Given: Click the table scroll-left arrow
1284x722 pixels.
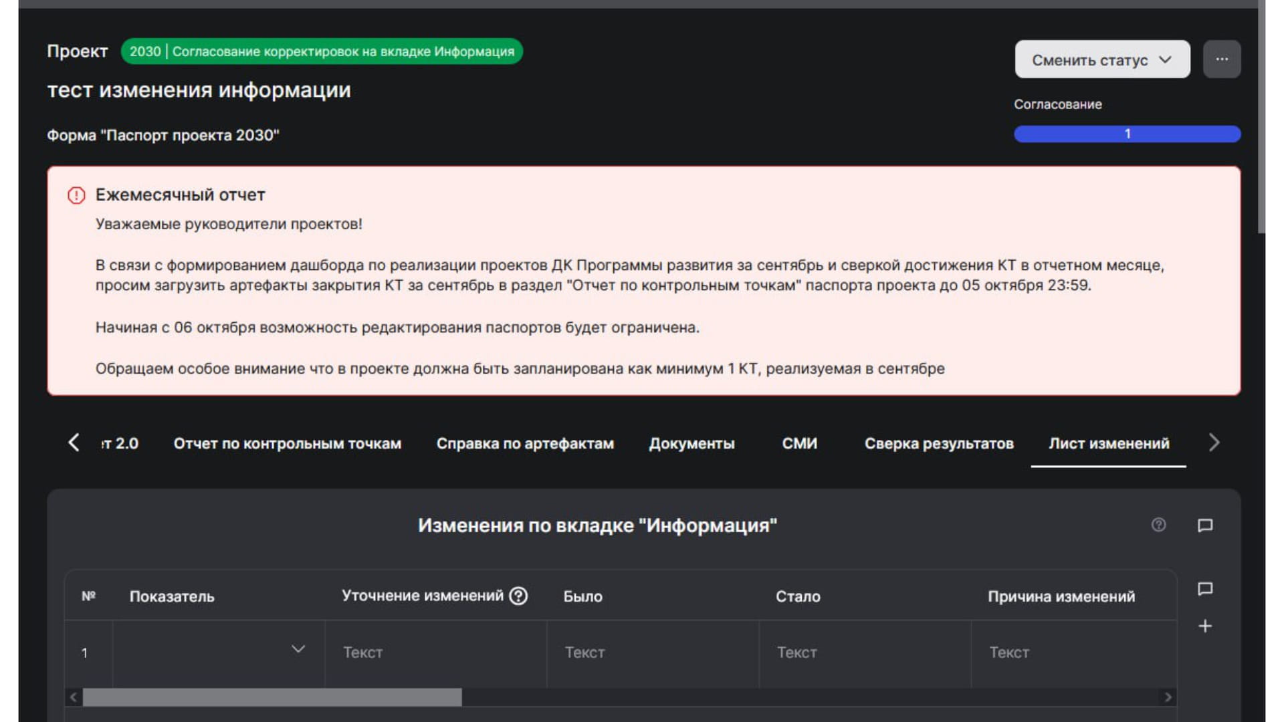Looking at the screenshot, I should point(73,697).
